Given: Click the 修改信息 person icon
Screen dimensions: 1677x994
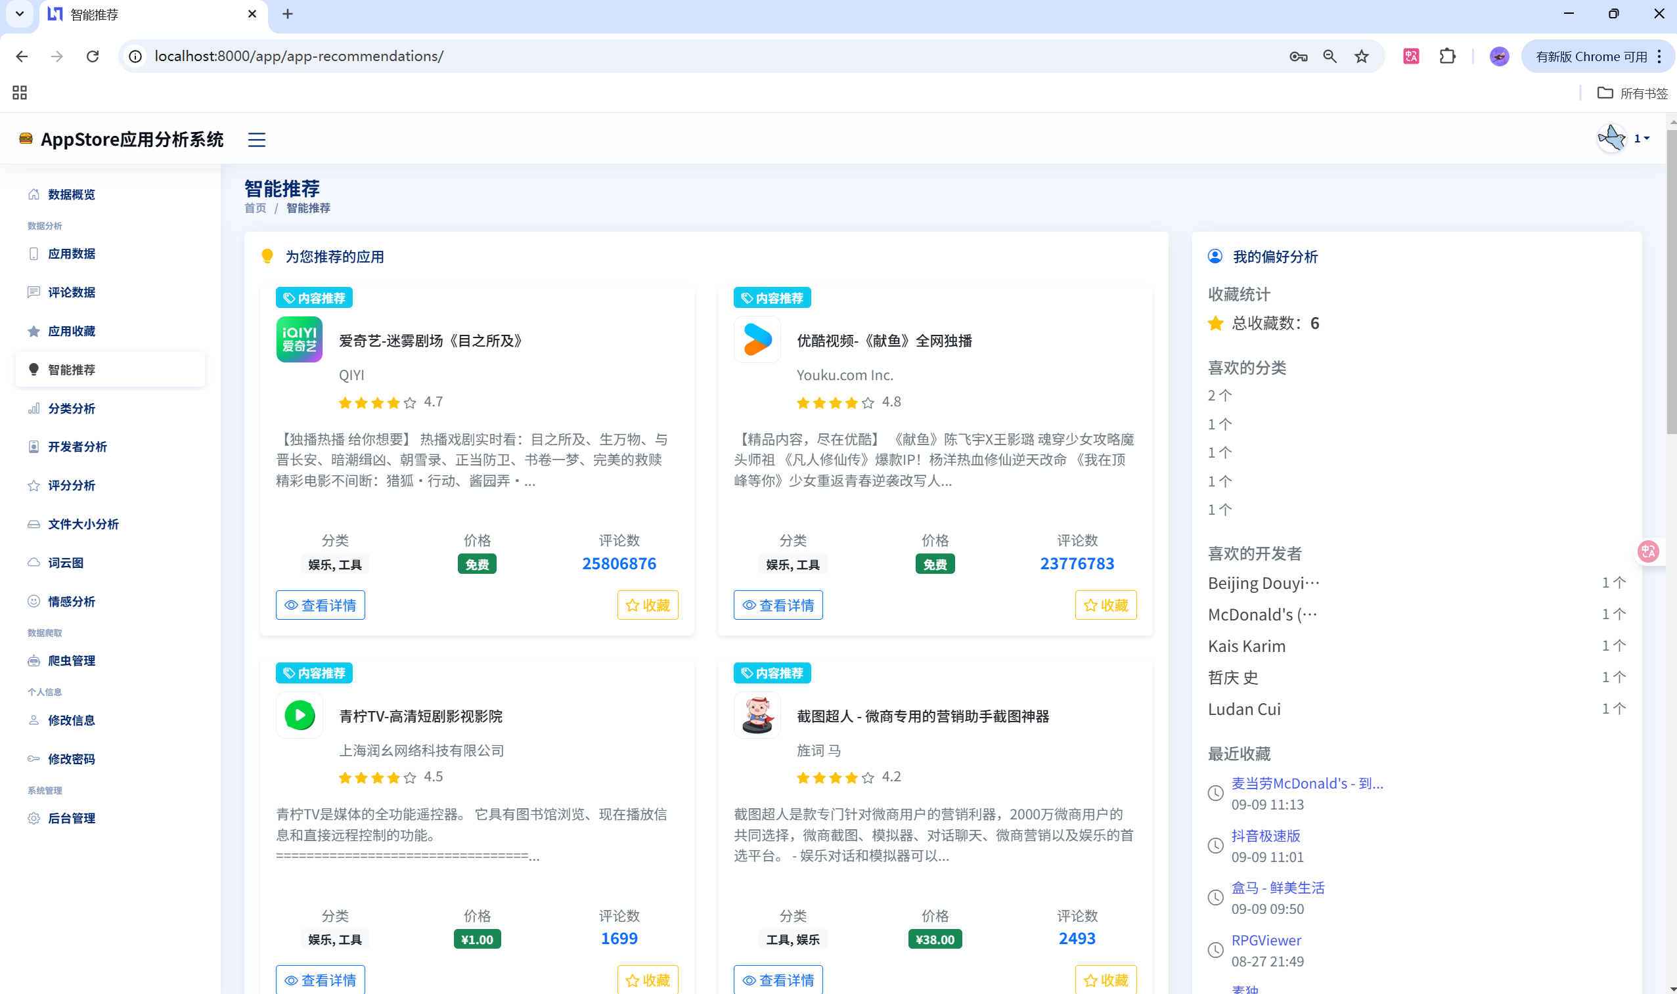Looking at the screenshot, I should point(34,720).
